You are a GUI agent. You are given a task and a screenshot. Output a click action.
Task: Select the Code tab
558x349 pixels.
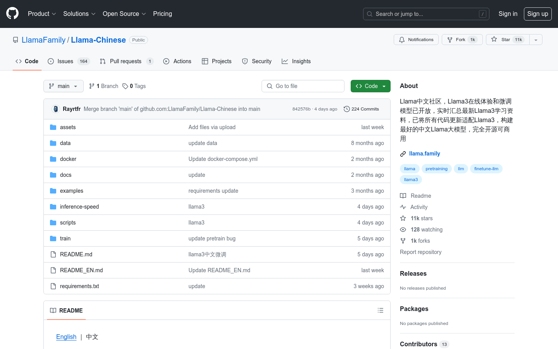(x=27, y=61)
